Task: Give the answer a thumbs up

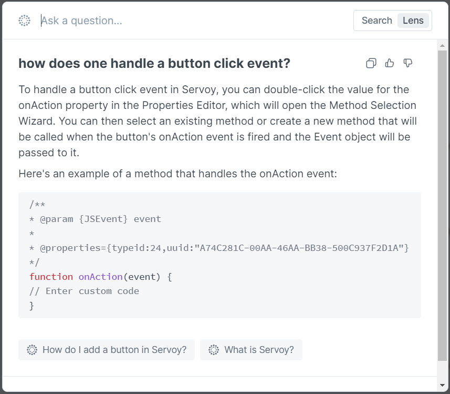Action: (390, 64)
